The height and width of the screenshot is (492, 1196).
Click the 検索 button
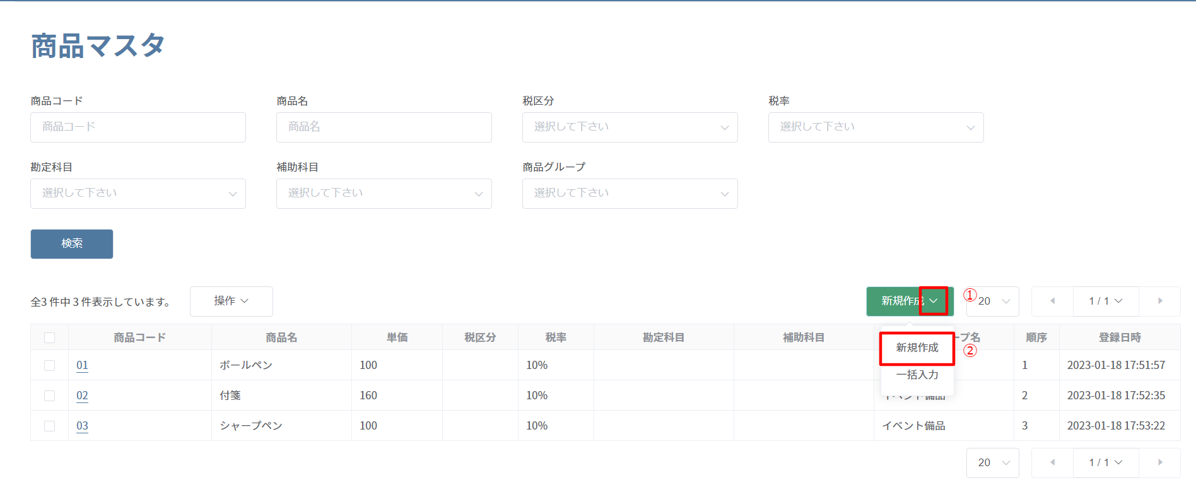(x=72, y=243)
